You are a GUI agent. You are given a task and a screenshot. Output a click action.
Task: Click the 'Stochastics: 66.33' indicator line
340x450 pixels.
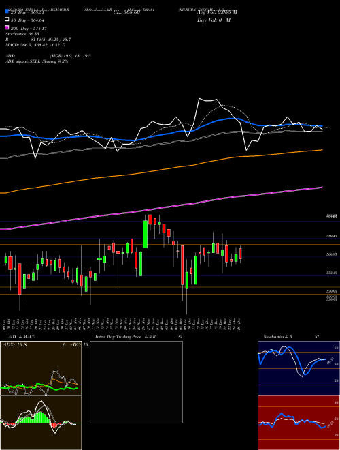click(x=22, y=34)
